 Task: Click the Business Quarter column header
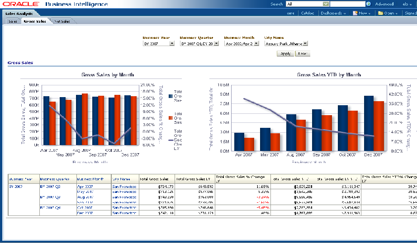coord(55,179)
